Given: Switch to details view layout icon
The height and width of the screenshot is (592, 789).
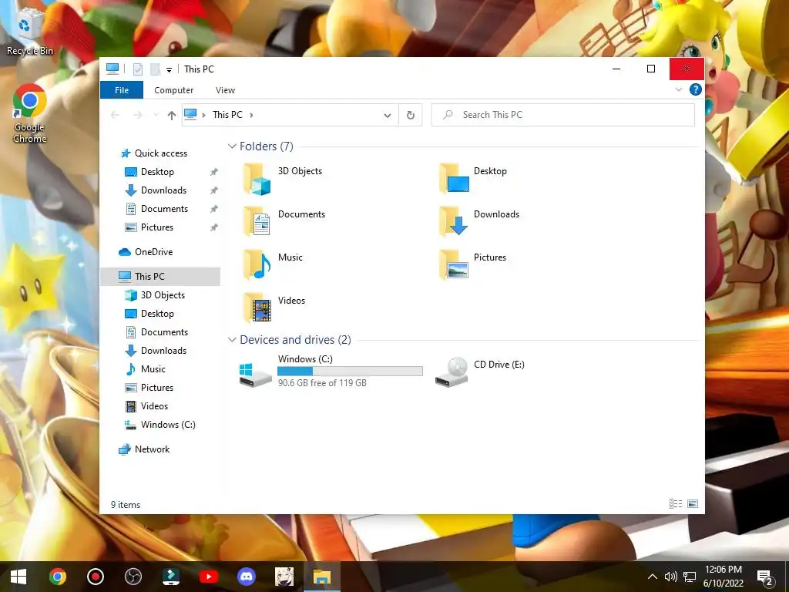Looking at the screenshot, I should [x=675, y=504].
